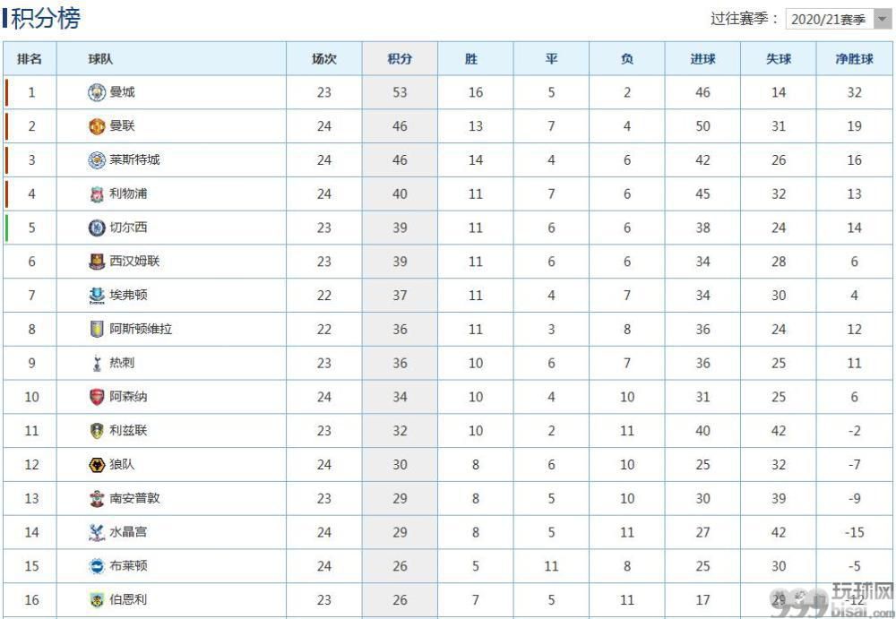Sort table by 积分 column header

click(x=400, y=58)
